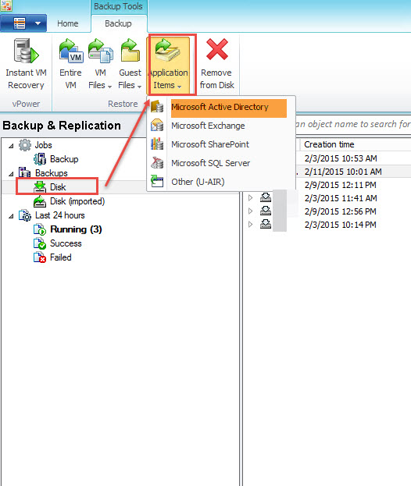The width and height of the screenshot is (411, 486).
Task: Select Backup under Jobs
Action: click(x=64, y=159)
